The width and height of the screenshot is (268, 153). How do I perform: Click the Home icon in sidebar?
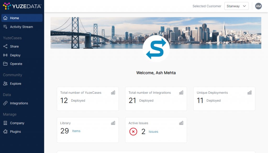pyautogui.click(x=5, y=18)
